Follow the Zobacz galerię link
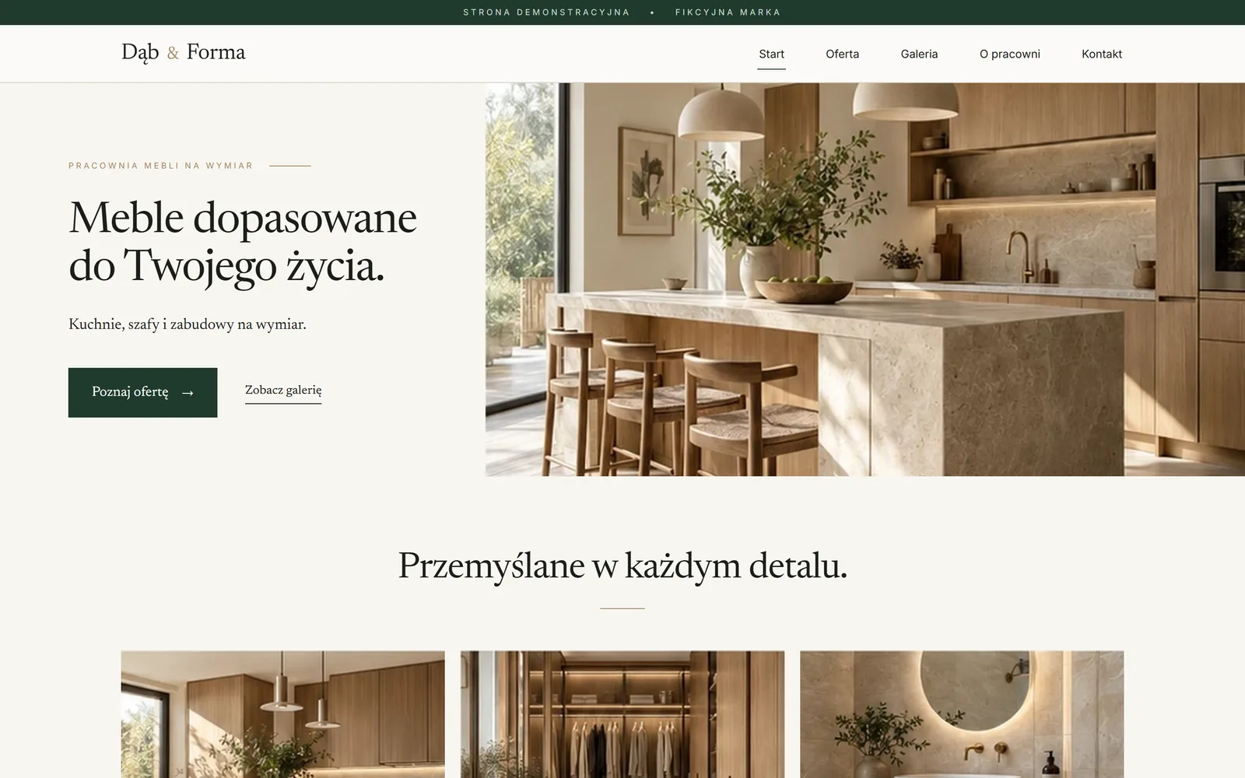Image resolution: width=1245 pixels, height=778 pixels. click(x=283, y=391)
